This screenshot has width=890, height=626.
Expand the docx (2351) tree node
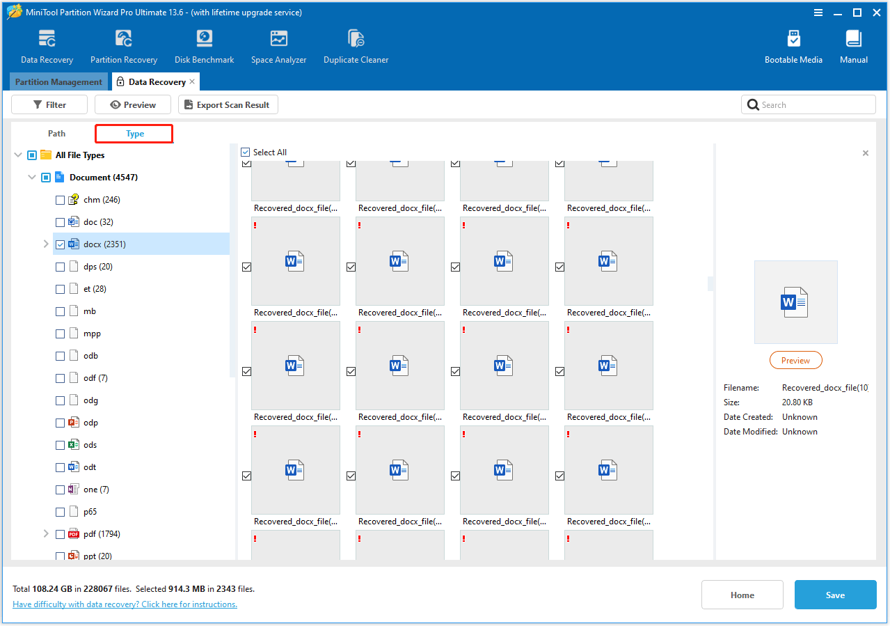pyautogui.click(x=46, y=244)
